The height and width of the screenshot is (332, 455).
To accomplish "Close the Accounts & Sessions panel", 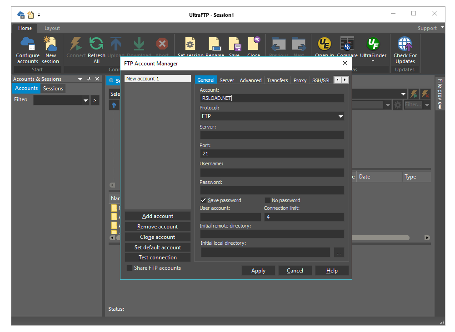I will 97,79.
